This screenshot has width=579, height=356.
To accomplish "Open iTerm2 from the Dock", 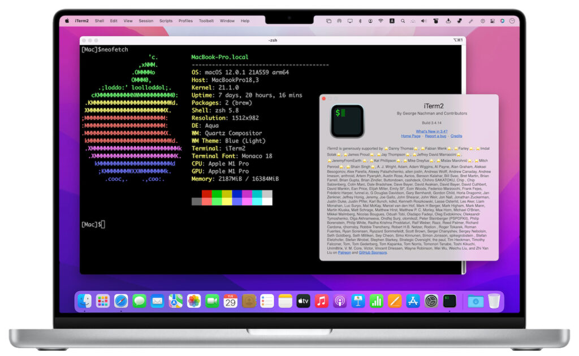I will (449, 301).
